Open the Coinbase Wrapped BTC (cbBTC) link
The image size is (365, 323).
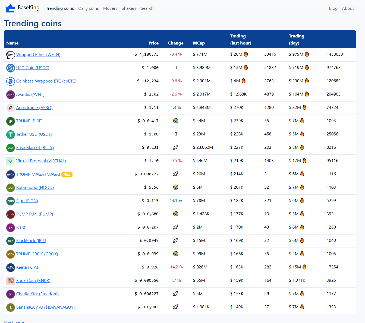click(46, 81)
